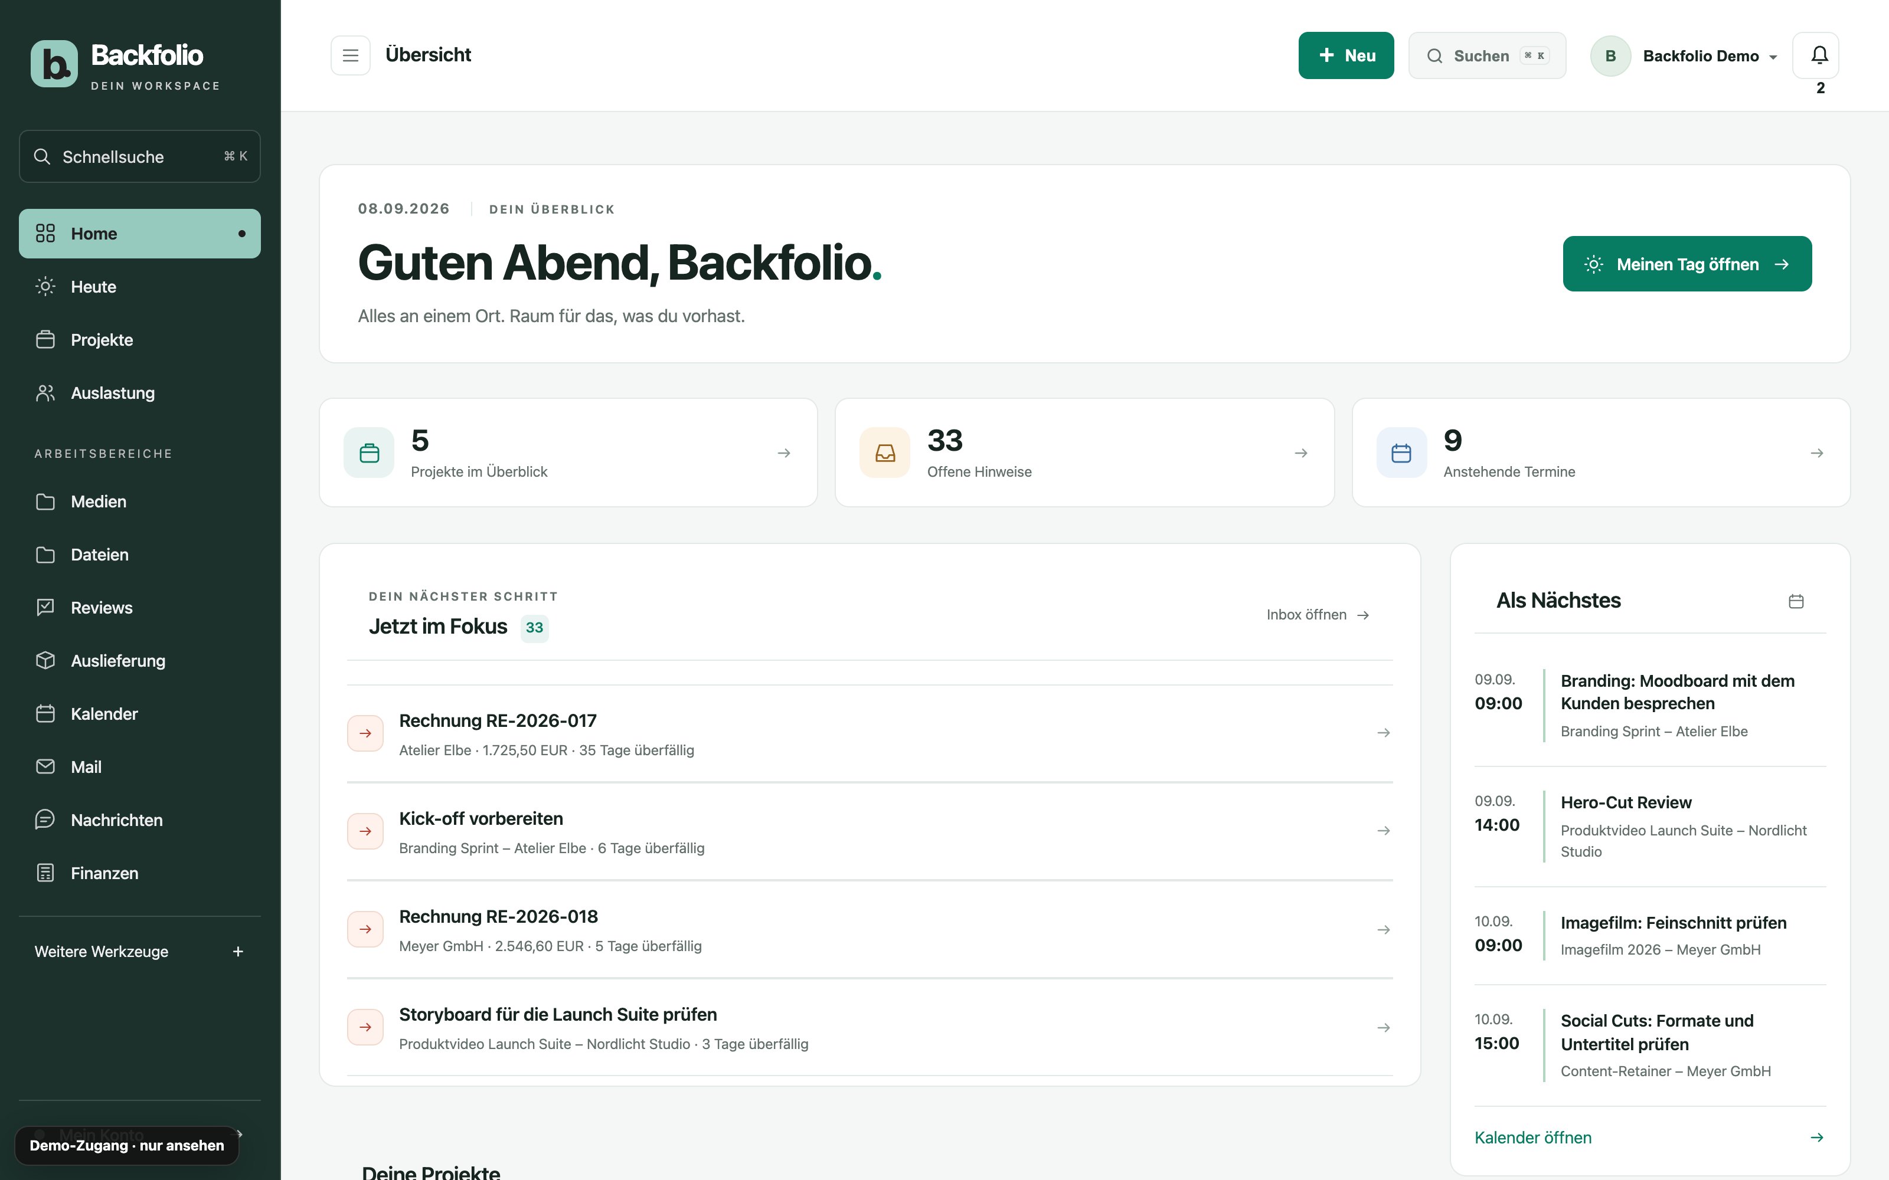Click the B avatar of Backfolio Demo
This screenshot has width=1889, height=1180.
pos(1610,55)
